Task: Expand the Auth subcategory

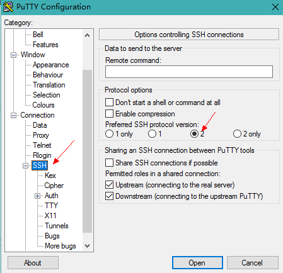Action: [x=37, y=196]
